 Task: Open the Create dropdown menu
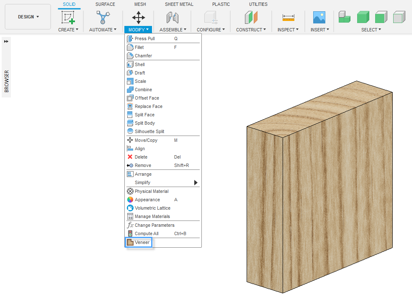[68, 30]
